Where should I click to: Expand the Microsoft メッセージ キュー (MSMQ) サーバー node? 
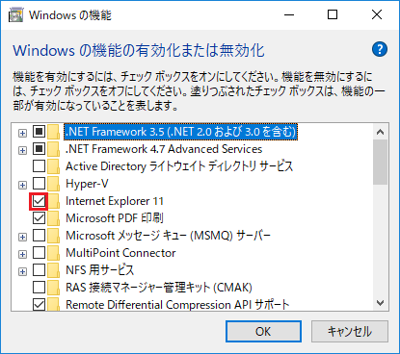[x=22, y=237]
